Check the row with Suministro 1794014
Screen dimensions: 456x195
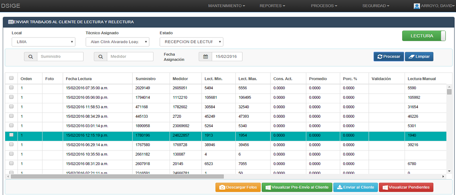click(11, 97)
